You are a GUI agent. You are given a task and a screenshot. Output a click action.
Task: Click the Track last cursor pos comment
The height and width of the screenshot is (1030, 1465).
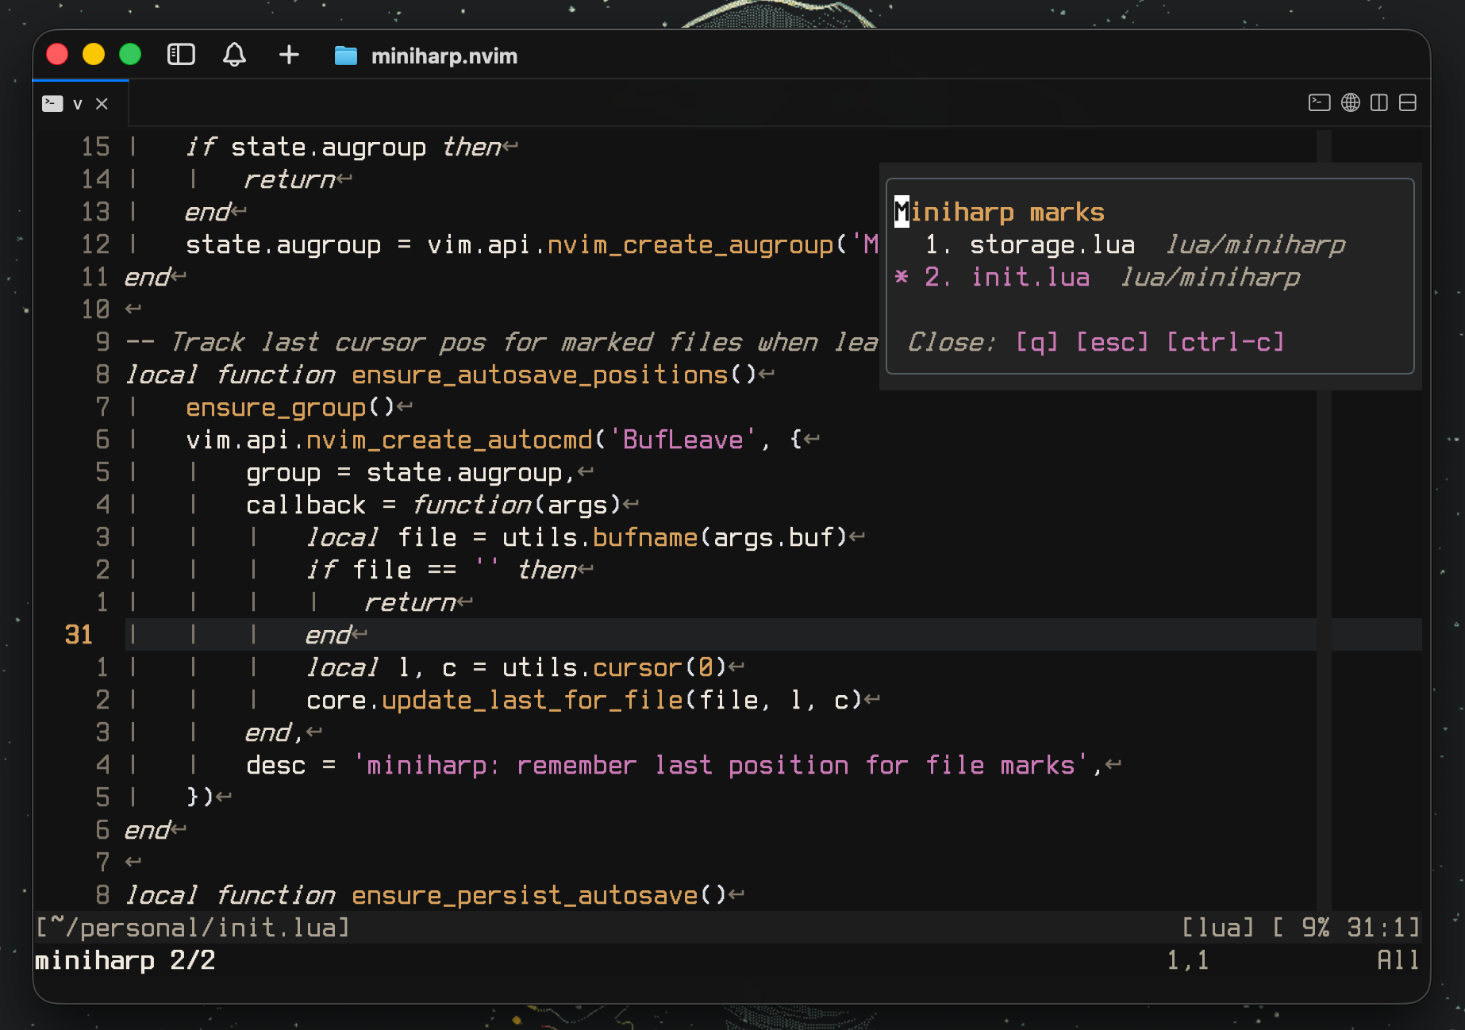pos(502,342)
